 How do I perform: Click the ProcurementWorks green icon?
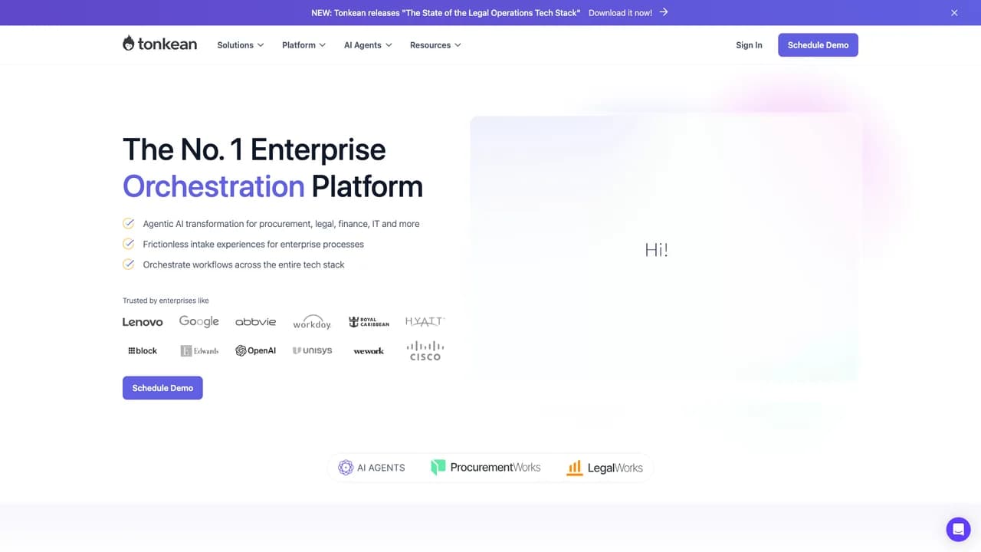(x=438, y=468)
